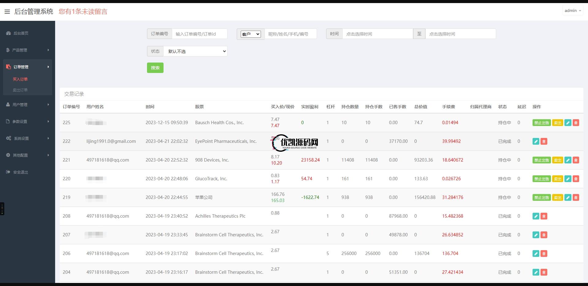Delete order 222 with trash icon

coord(544,141)
